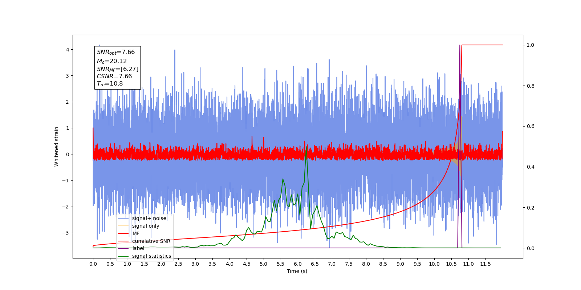Screen dimensions: 581x290
Task: Click the 6.0 x-axis tick label
Action: pyautogui.click(x=298, y=264)
